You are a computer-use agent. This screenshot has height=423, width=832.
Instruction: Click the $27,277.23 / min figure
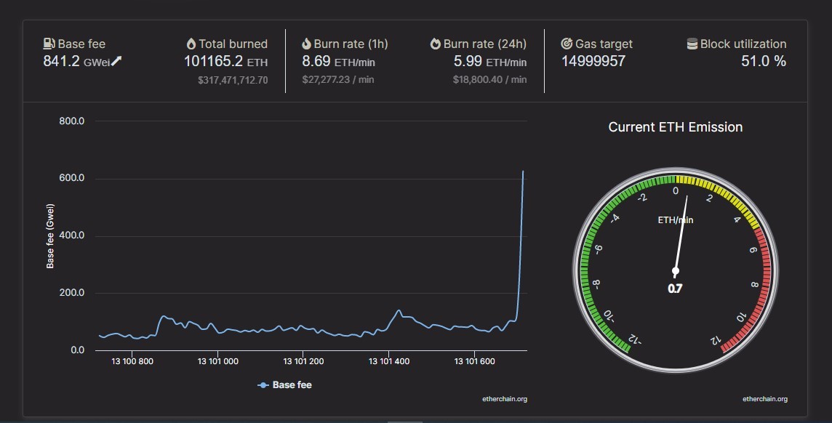coord(338,79)
